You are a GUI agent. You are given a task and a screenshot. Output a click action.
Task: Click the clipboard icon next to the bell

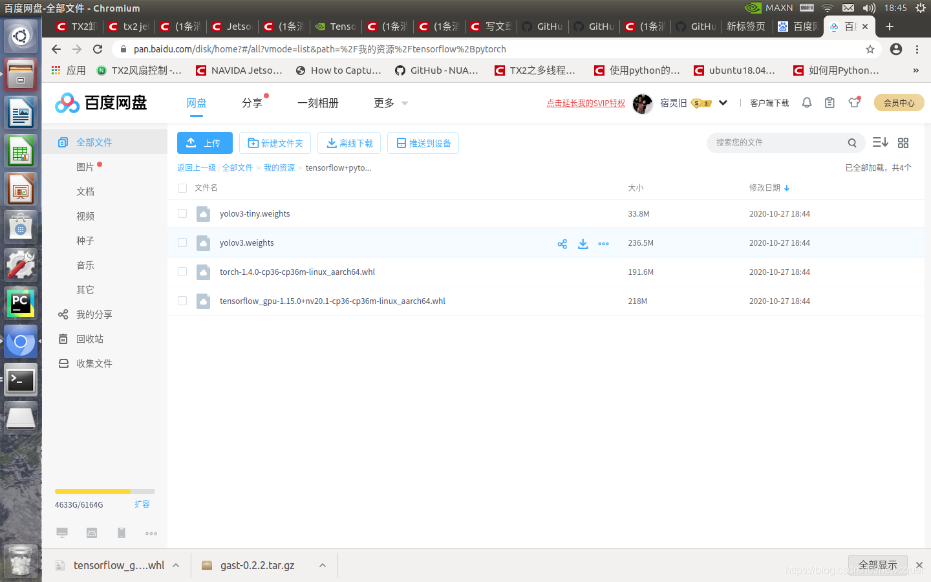[x=830, y=103]
